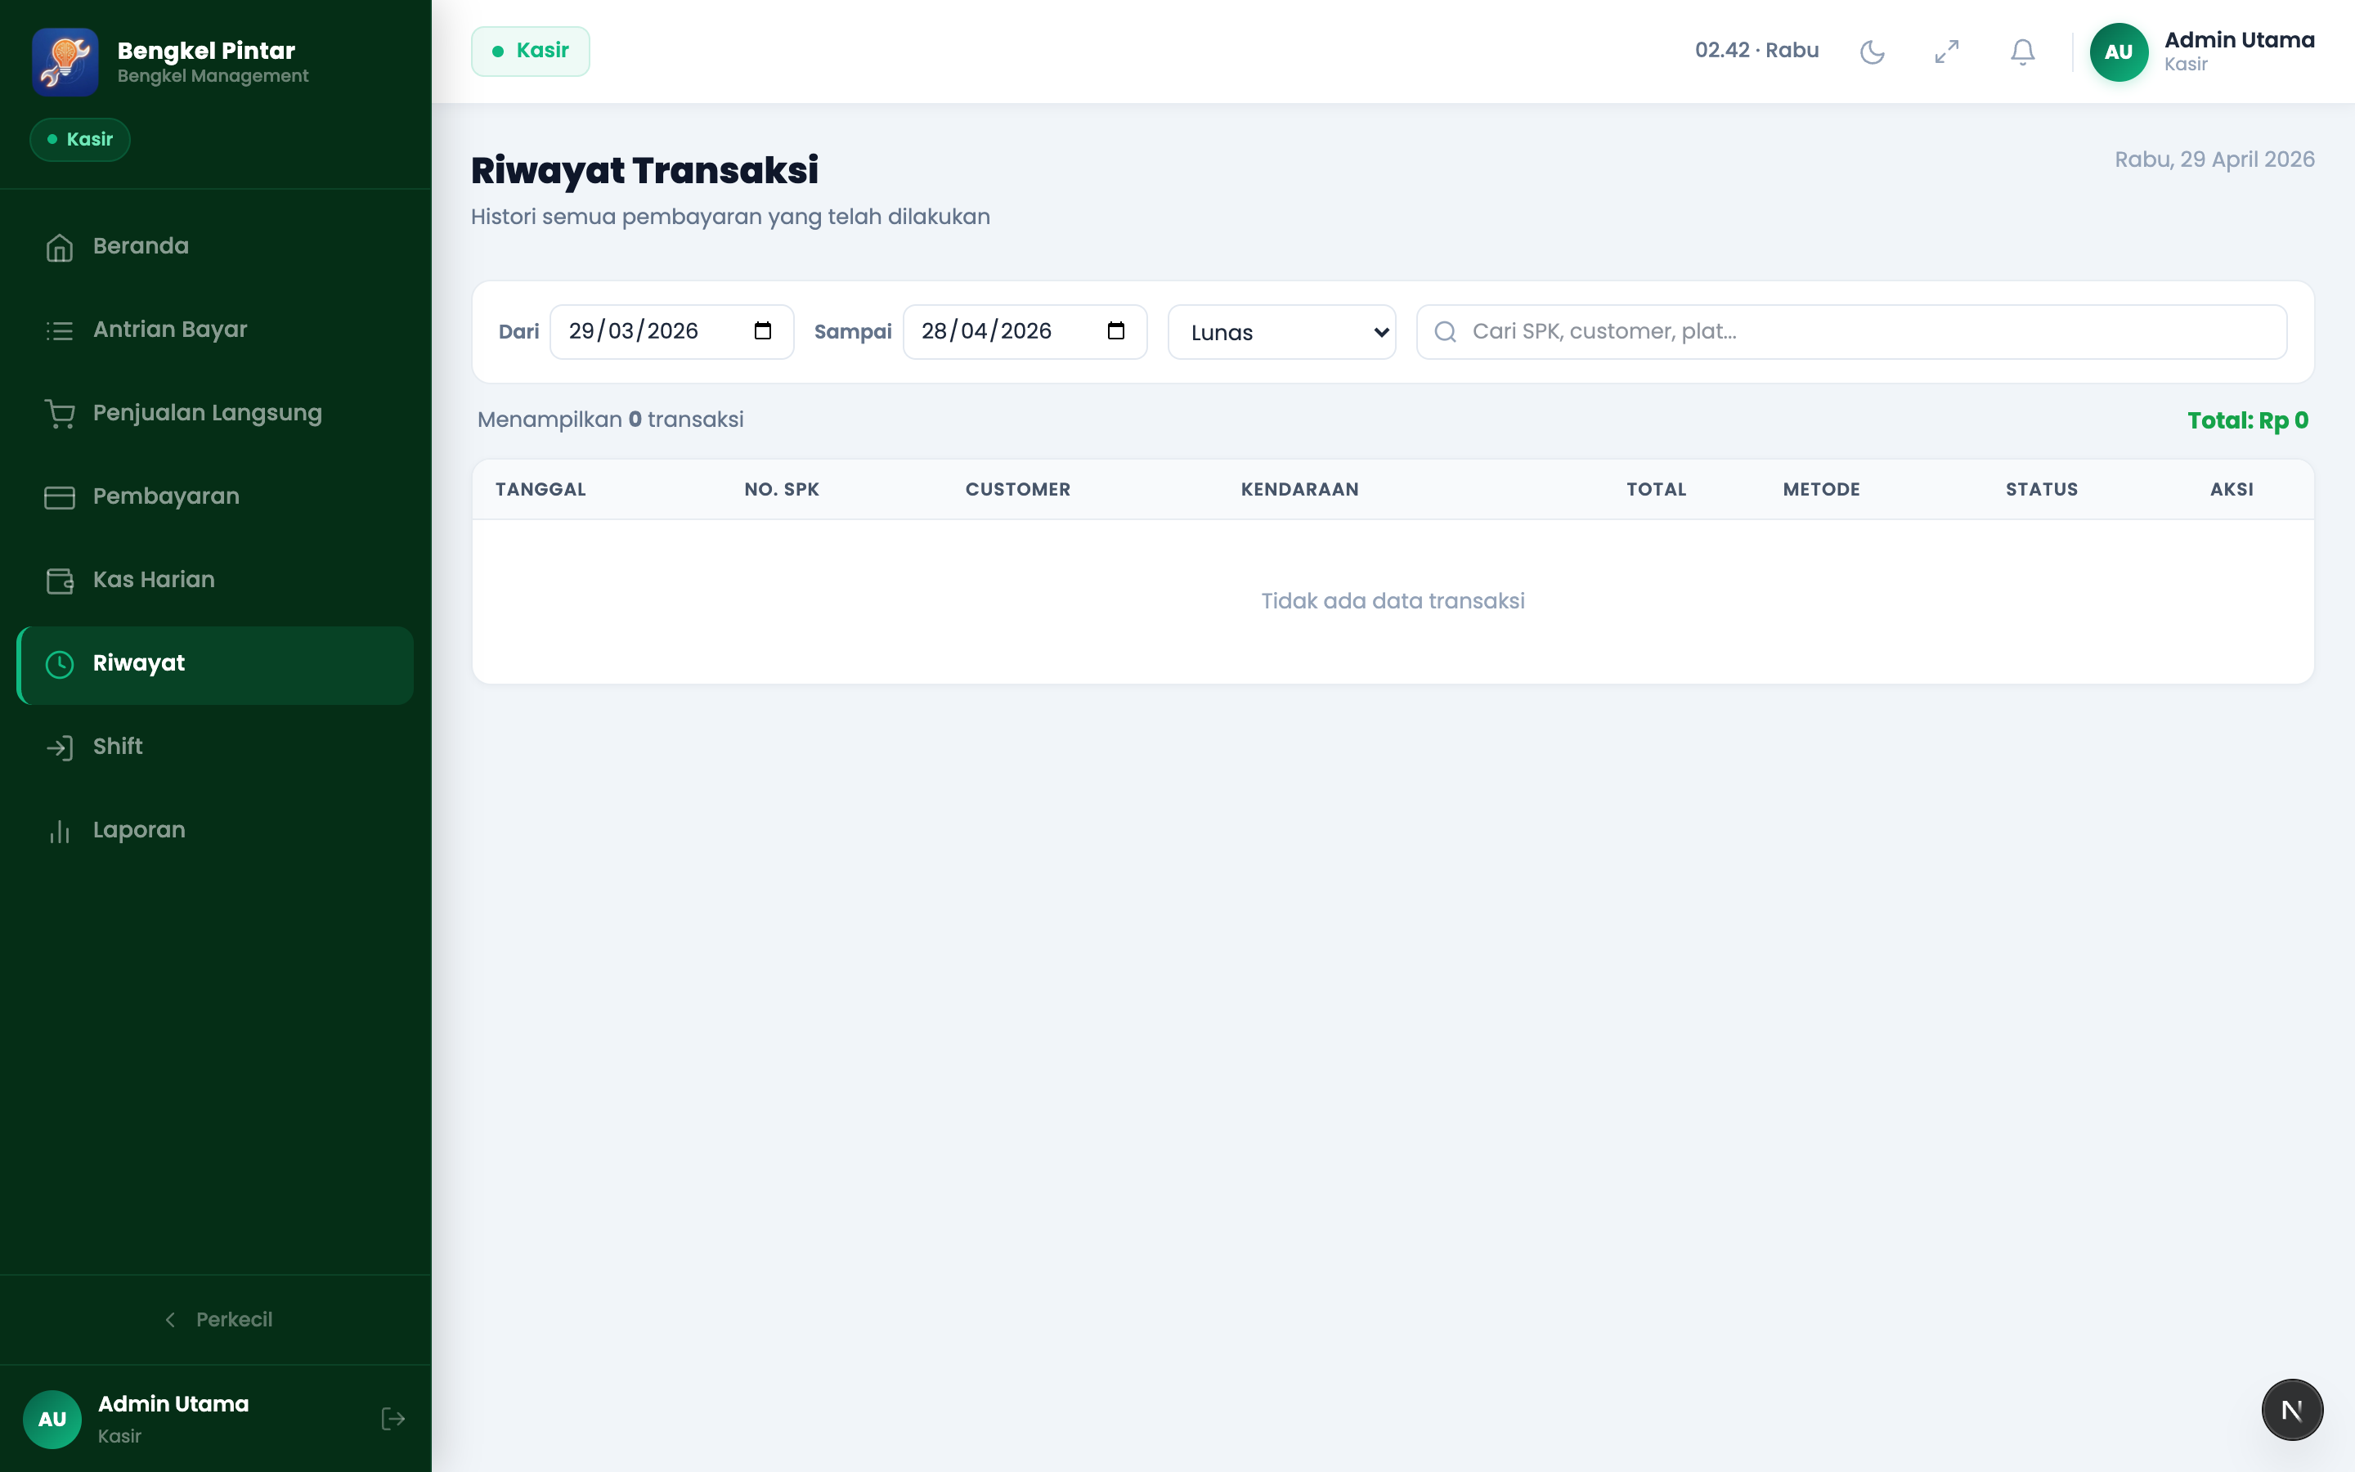Open Kas Harian menu item
The width and height of the screenshot is (2355, 1472).
point(216,581)
